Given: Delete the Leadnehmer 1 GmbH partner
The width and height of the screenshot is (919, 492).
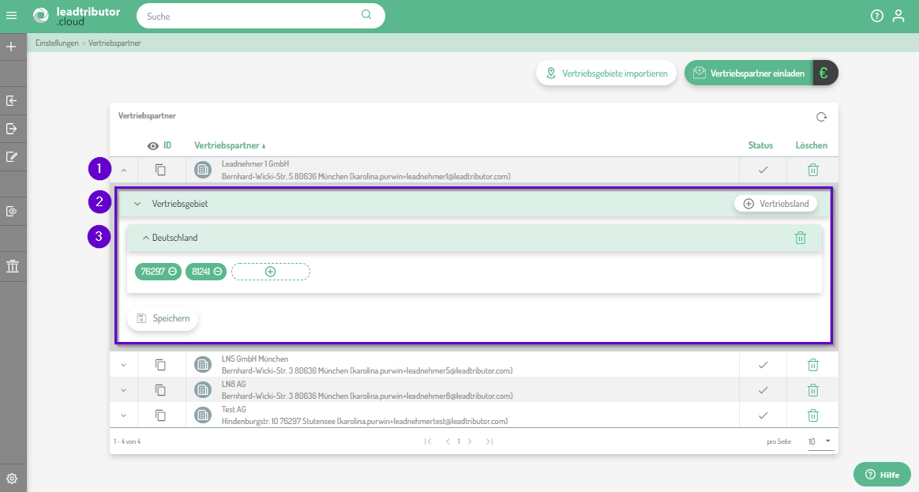Looking at the screenshot, I should 812,170.
